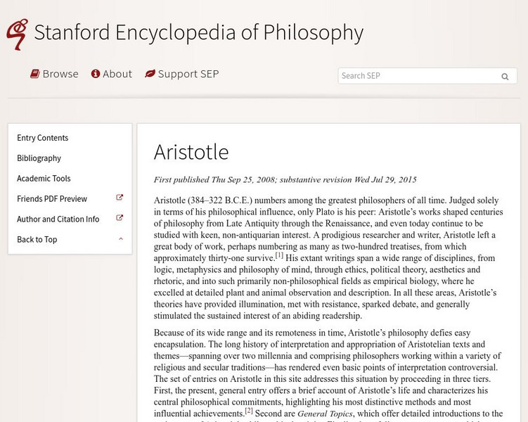
Task: Open Academic Tools from sidebar
Action: [44, 179]
